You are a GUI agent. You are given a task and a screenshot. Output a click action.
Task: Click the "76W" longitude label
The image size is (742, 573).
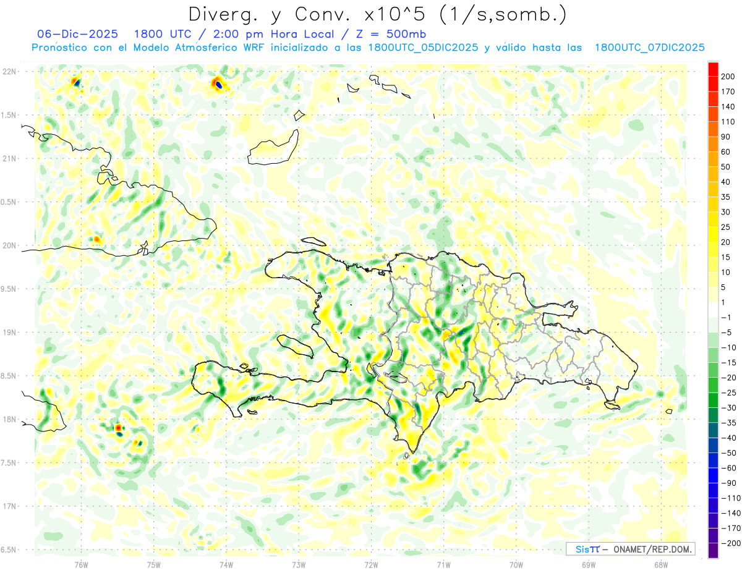pos(81,565)
